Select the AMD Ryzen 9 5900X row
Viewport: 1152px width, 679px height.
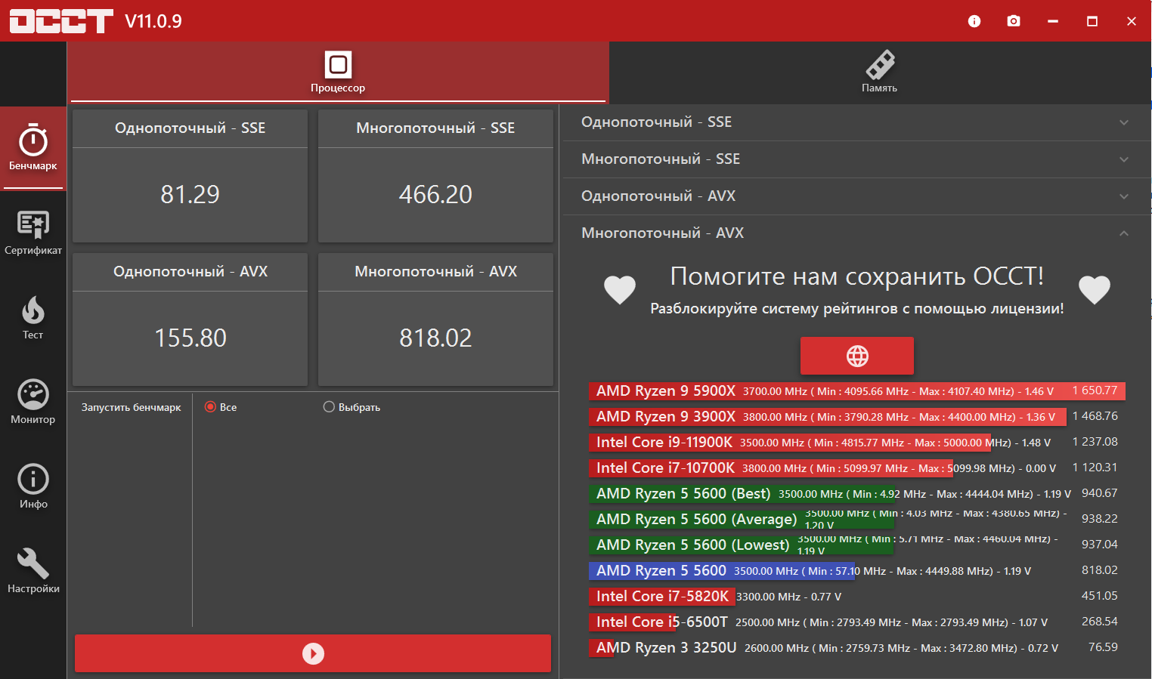[857, 391]
